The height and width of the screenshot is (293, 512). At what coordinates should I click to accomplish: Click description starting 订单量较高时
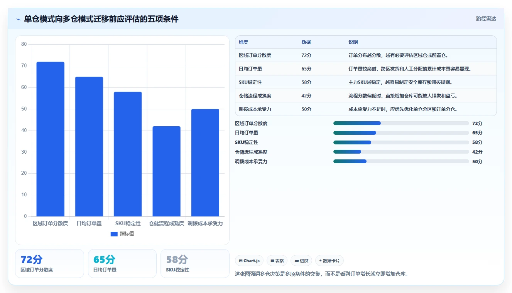coord(410,69)
